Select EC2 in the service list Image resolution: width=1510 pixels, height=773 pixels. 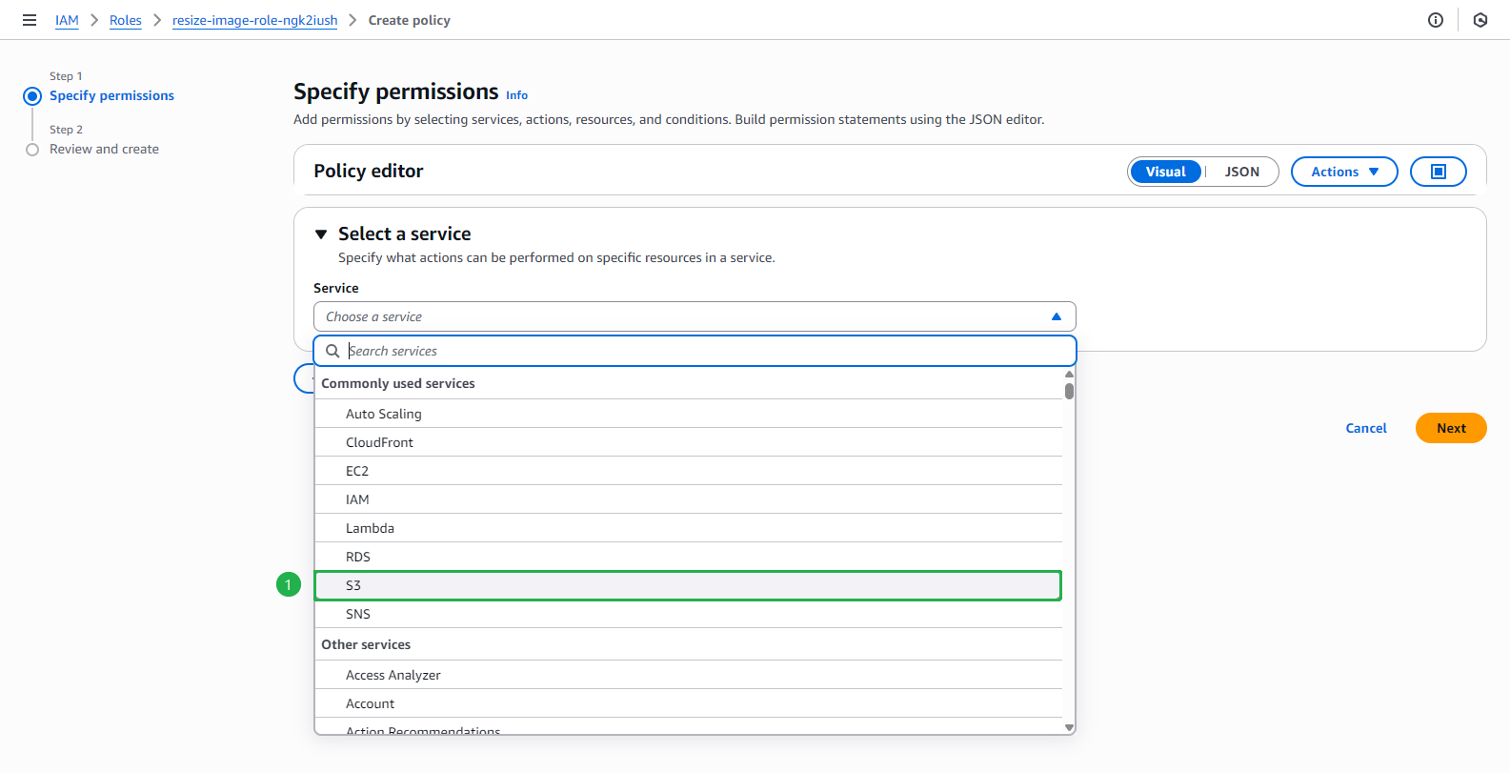688,471
